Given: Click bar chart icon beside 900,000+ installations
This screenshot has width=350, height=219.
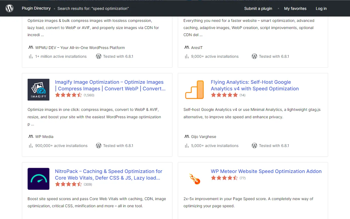Looking at the screenshot, I should click(x=31, y=146).
